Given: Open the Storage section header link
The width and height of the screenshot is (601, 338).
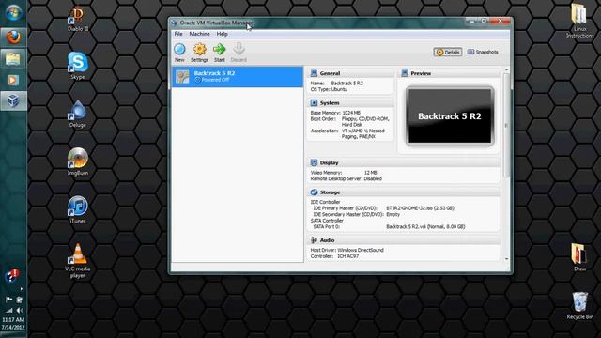Looking at the screenshot, I should (x=330, y=192).
